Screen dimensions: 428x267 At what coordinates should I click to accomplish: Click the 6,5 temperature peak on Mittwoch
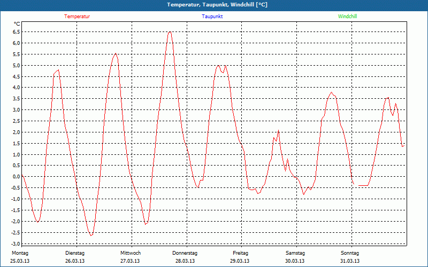(x=170, y=32)
